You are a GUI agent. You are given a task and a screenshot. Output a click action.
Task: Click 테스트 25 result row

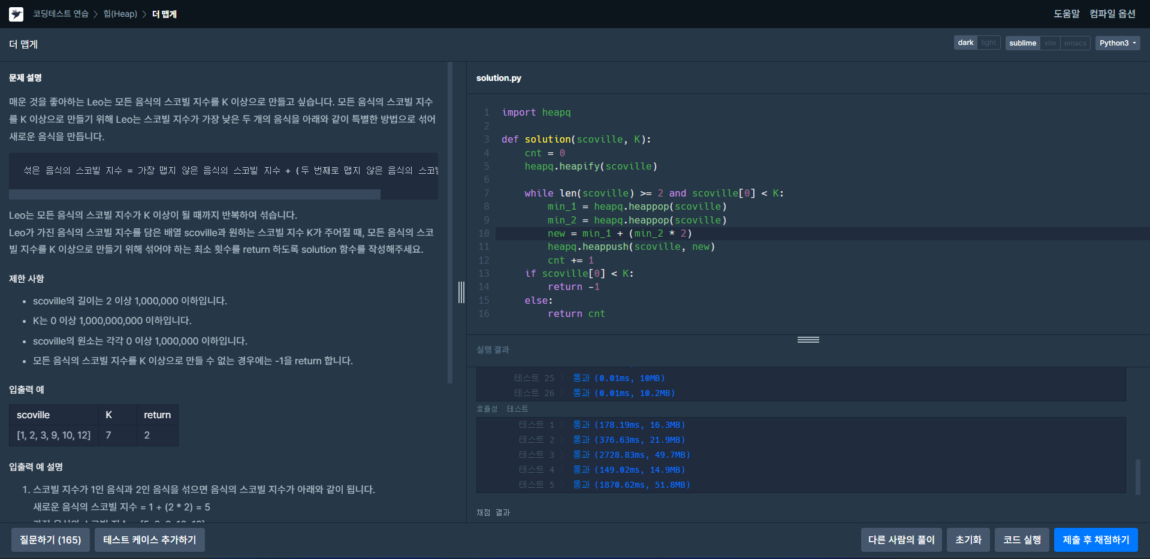coord(590,378)
